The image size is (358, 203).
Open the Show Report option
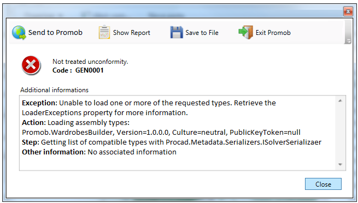(x=132, y=33)
